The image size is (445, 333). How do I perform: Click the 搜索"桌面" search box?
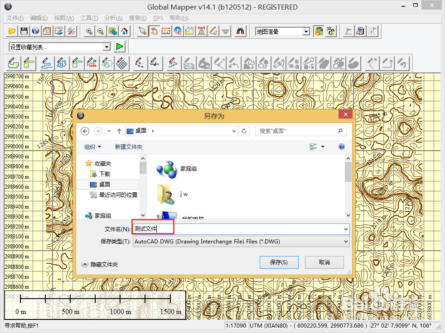pyautogui.click(x=300, y=131)
